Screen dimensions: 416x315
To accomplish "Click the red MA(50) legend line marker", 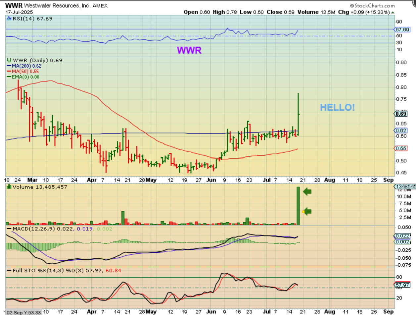I will [x=8, y=71].
